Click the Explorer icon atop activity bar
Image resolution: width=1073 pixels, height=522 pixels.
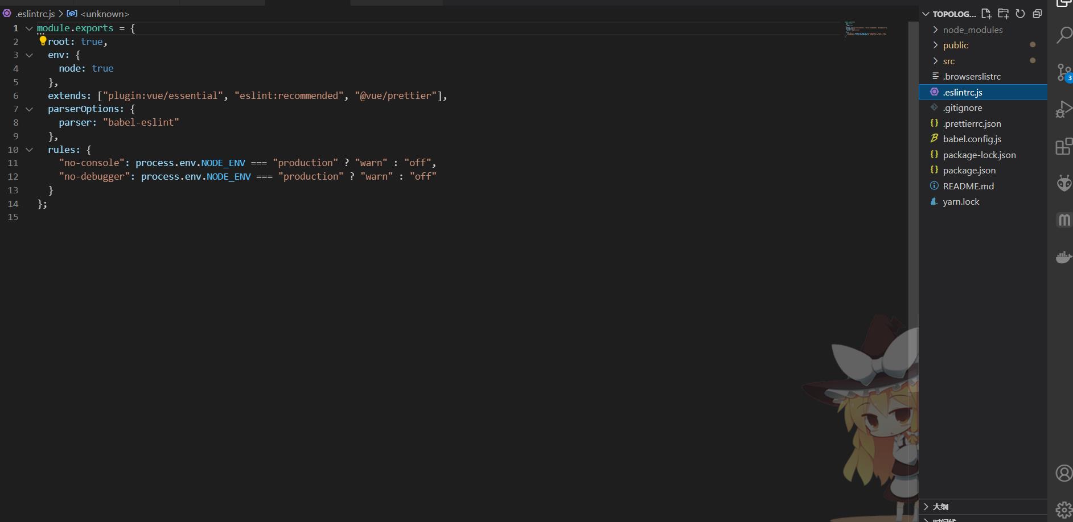[x=1064, y=3]
